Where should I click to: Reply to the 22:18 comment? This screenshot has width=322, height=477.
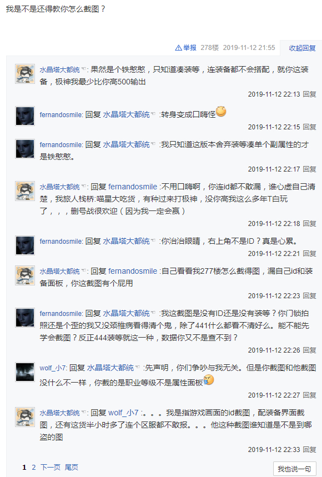pos(310,224)
